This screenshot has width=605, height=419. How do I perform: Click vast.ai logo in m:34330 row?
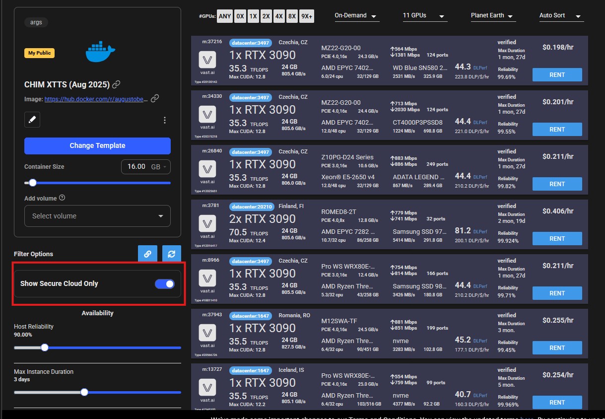point(207,115)
